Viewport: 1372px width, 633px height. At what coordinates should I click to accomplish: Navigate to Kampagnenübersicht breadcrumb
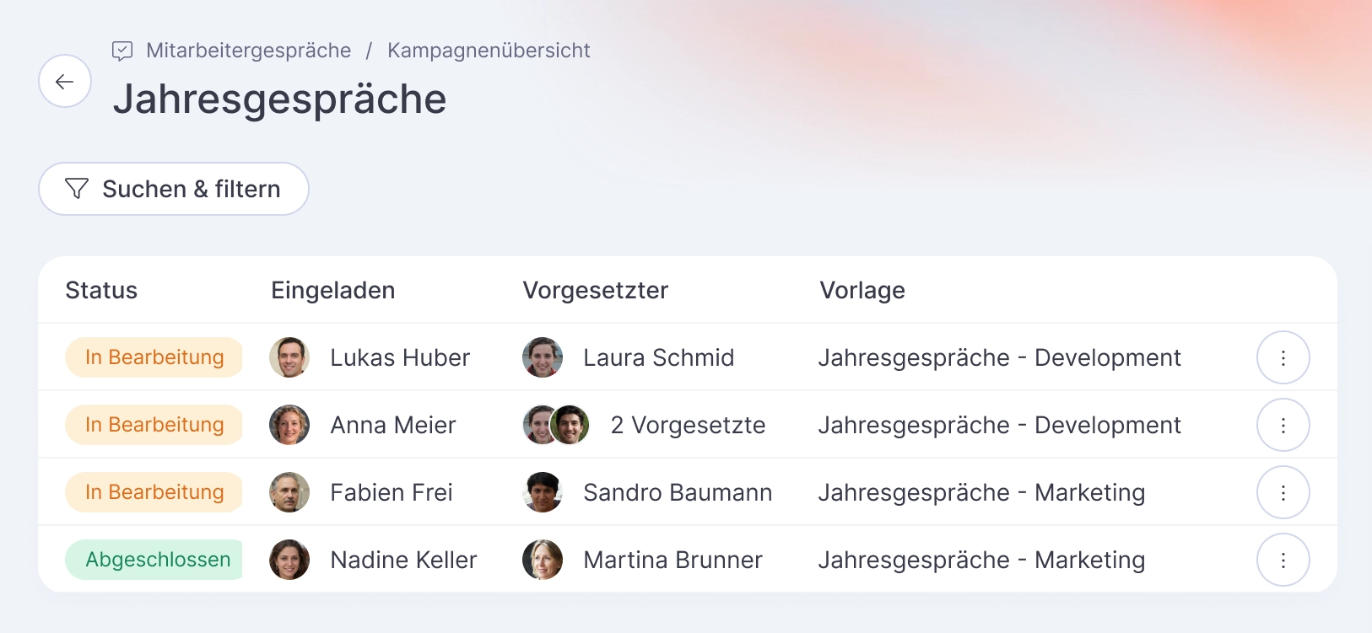[x=489, y=51]
